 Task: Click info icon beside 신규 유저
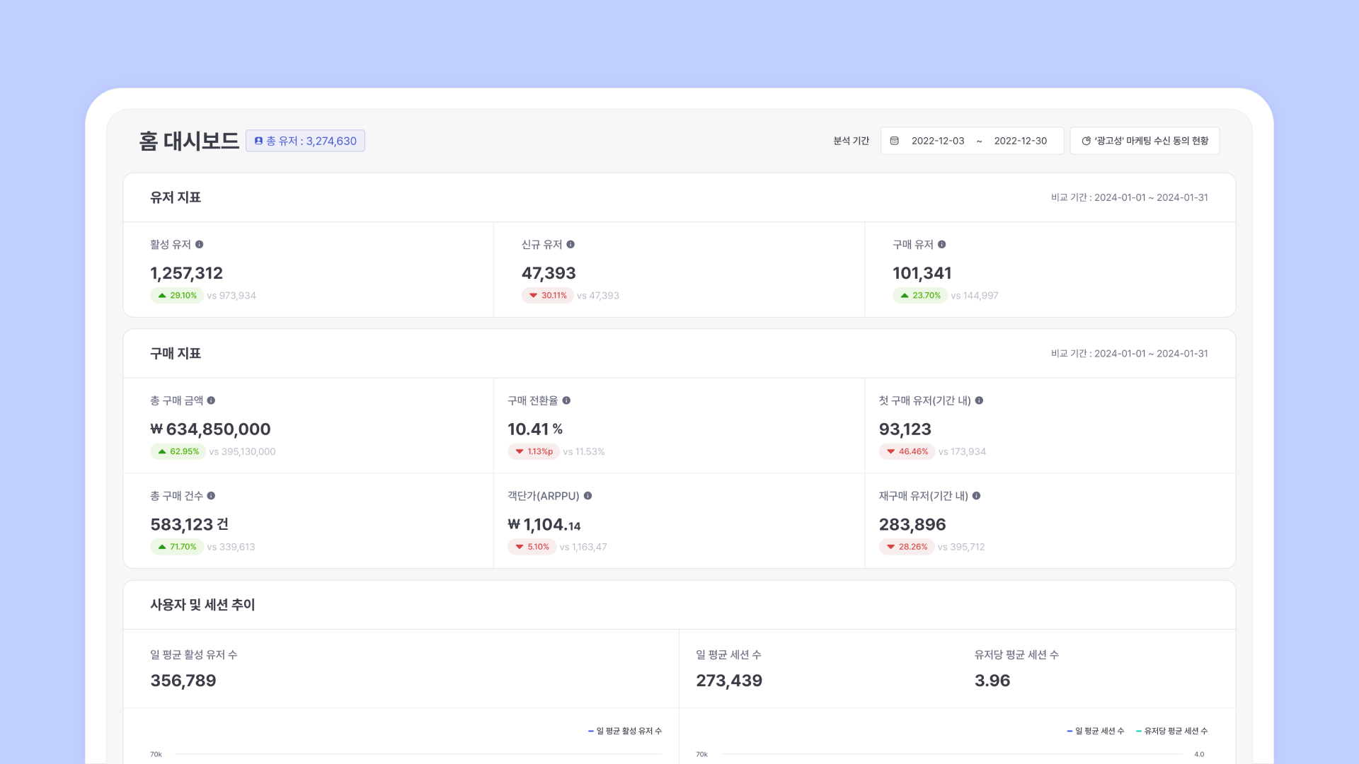coord(570,245)
